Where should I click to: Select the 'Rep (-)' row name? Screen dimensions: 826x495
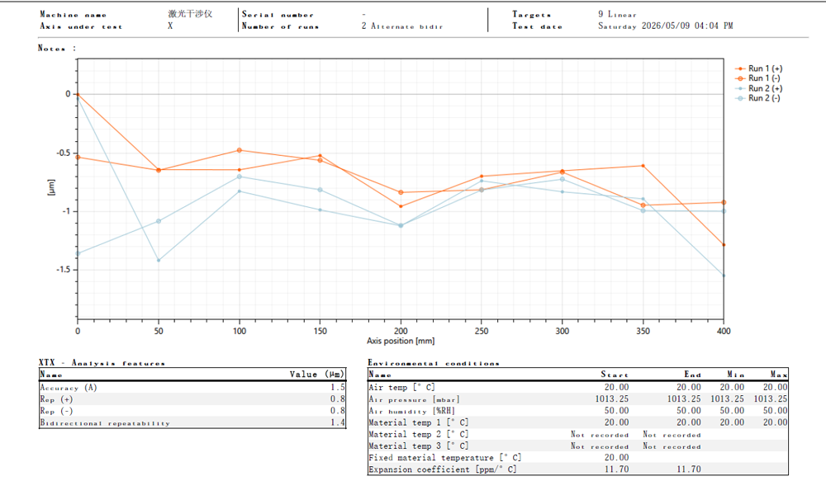pyautogui.click(x=56, y=411)
